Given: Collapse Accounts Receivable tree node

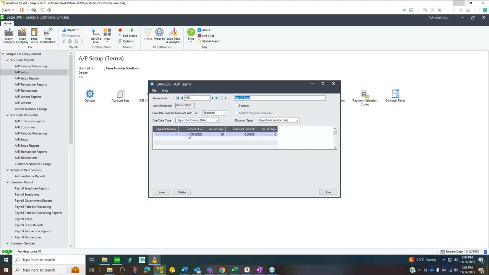Looking at the screenshot, I should pyautogui.click(x=7, y=115).
